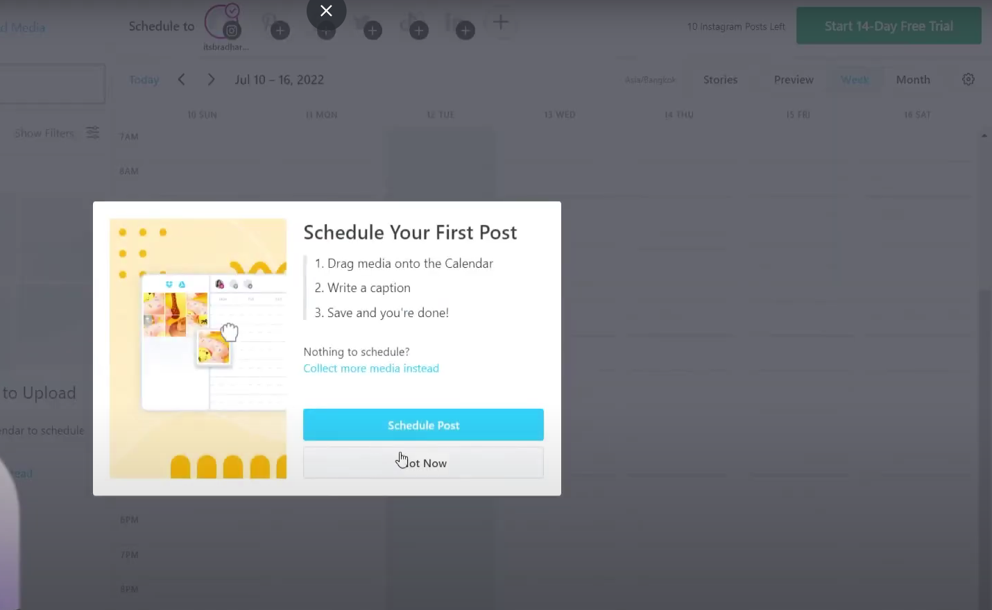Image resolution: width=992 pixels, height=610 pixels.
Task: Click the calendar scrollbar up arrow
Action: pos(984,136)
